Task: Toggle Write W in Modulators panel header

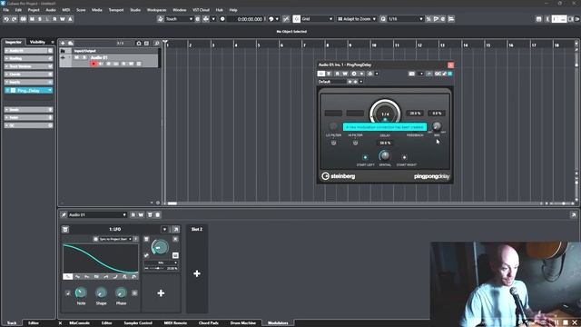Action: point(141,214)
